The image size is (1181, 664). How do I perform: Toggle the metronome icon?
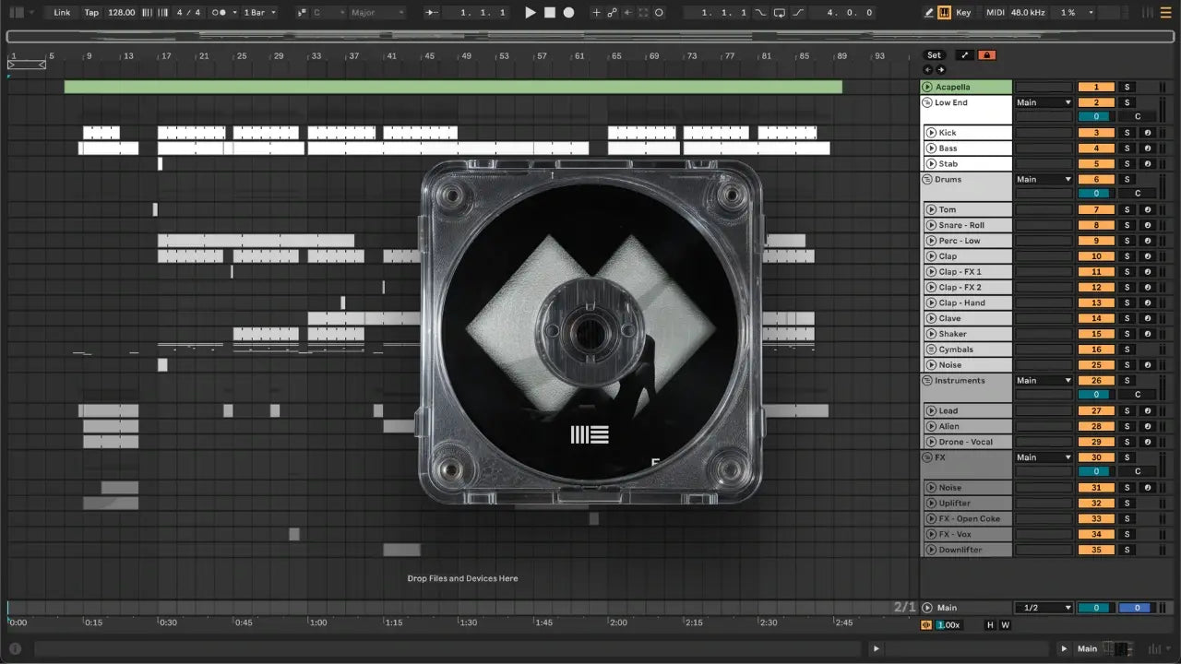coord(221,13)
